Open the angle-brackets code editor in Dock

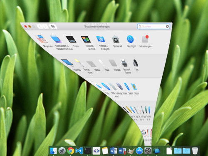[97, 151]
